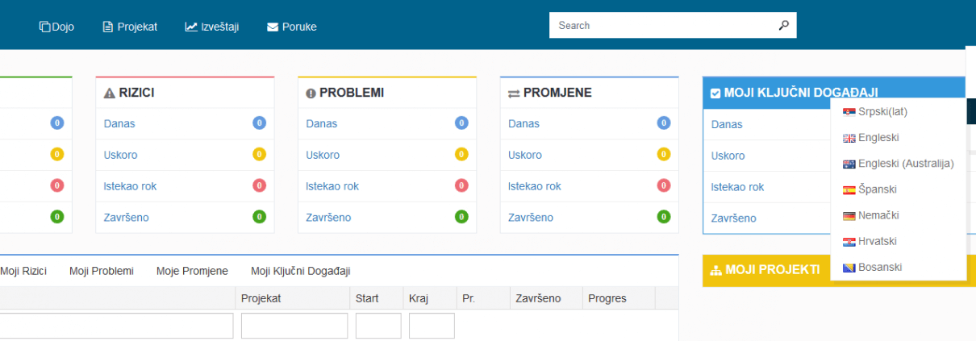Click the Izveštaji chart icon
The image size is (976, 341).
(191, 27)
